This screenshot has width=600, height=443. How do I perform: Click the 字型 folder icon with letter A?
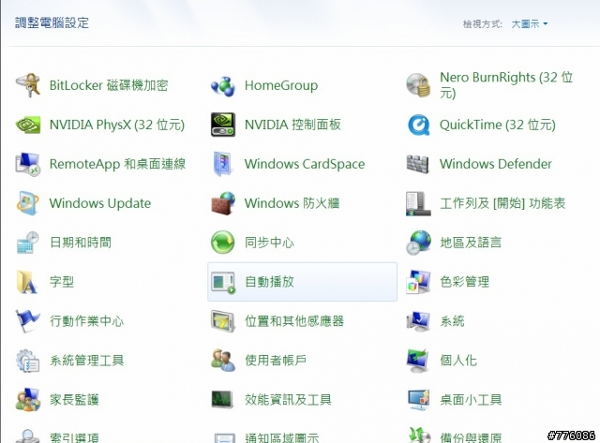[x=27, y=282]
